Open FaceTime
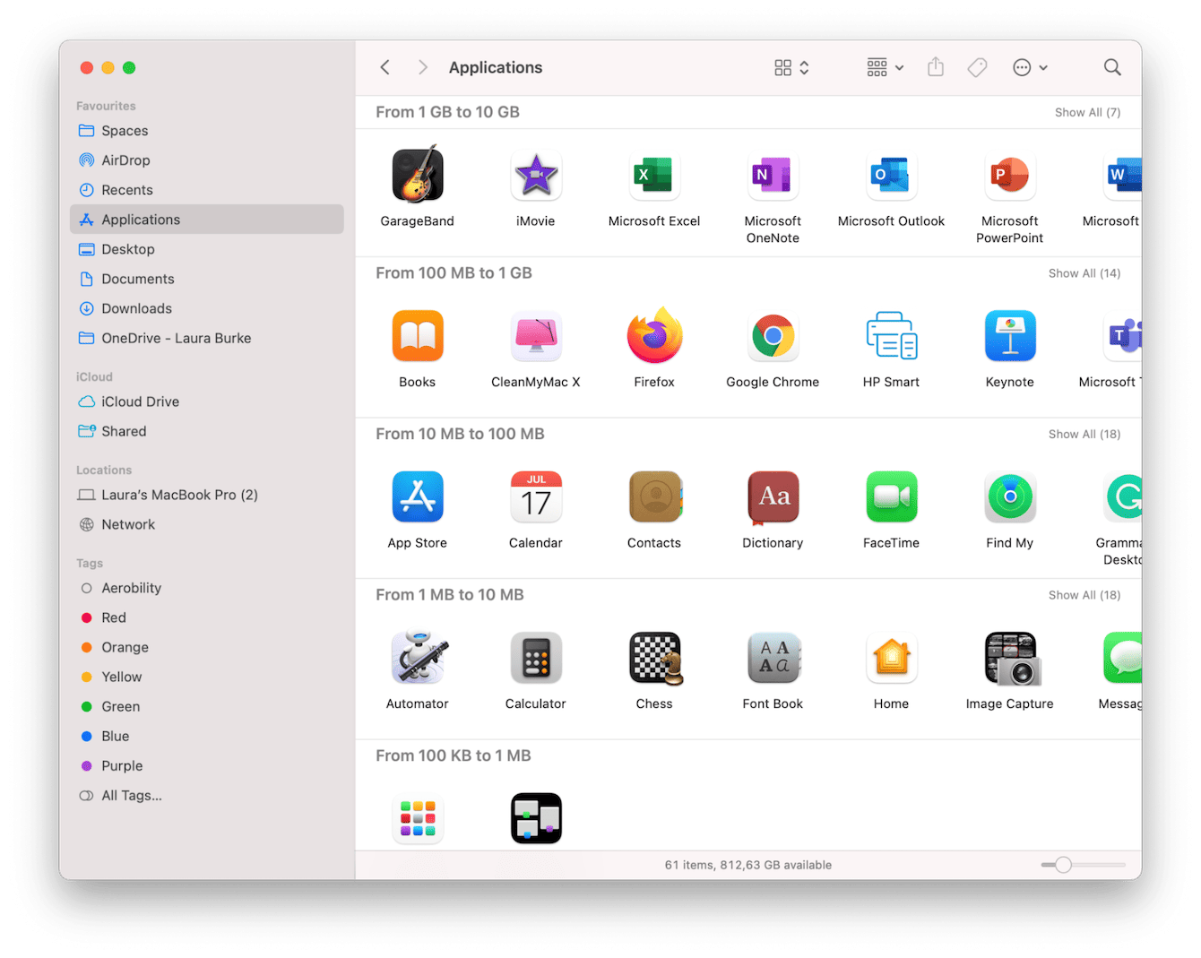 click(x=891, y=497)
